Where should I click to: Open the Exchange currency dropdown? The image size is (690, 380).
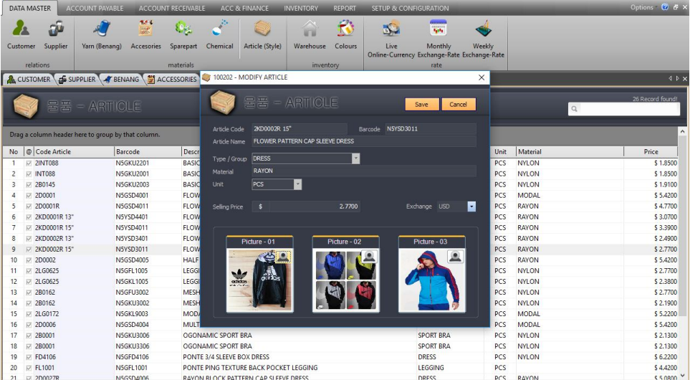471,206
